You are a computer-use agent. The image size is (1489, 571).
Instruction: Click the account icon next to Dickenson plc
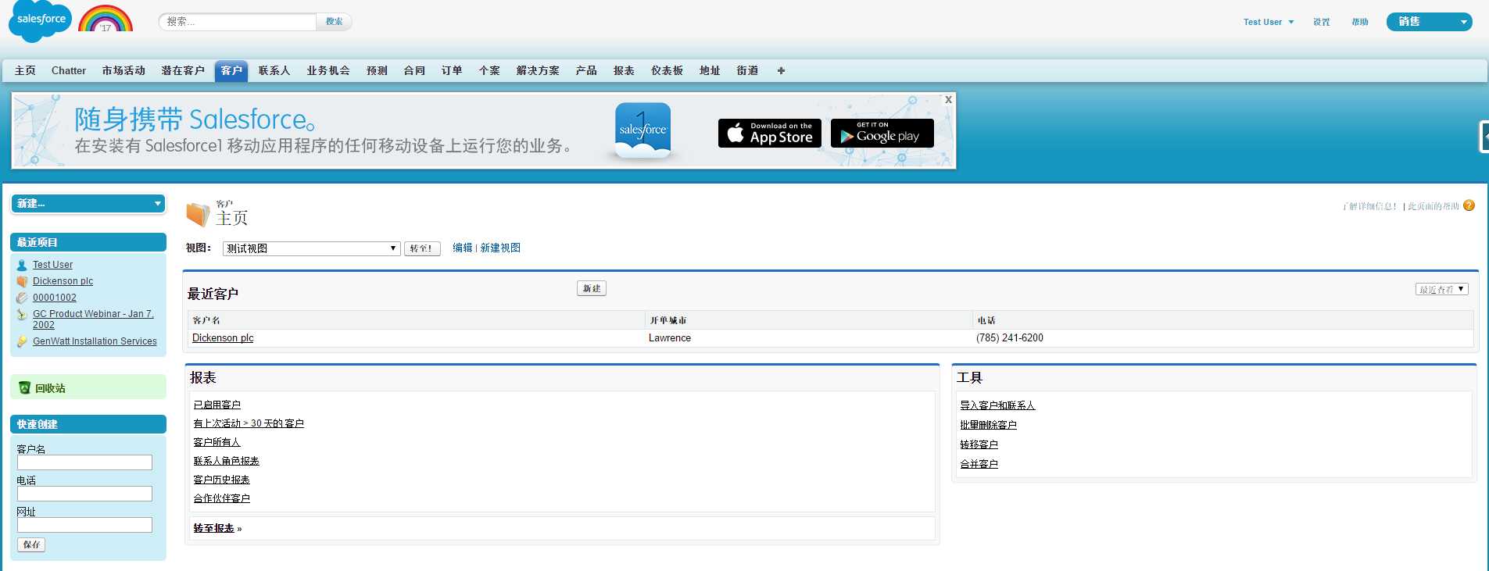pyautogui.click(x=22, y=281)
